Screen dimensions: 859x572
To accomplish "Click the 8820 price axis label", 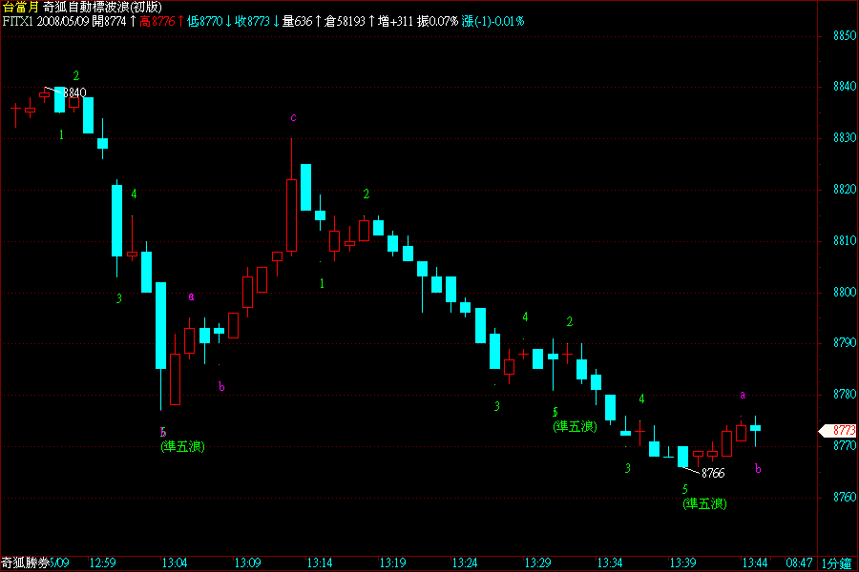I will pos(845,190).
